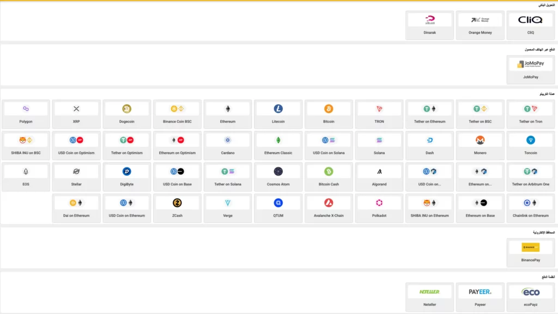The width and height of the screenshot is (558, 314).
Task: Select the ZCash coin icon
Action: (177, 203)
